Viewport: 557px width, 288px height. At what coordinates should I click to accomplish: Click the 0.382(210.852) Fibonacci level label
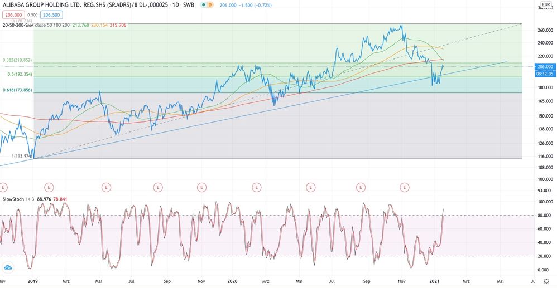click(16, 60)
